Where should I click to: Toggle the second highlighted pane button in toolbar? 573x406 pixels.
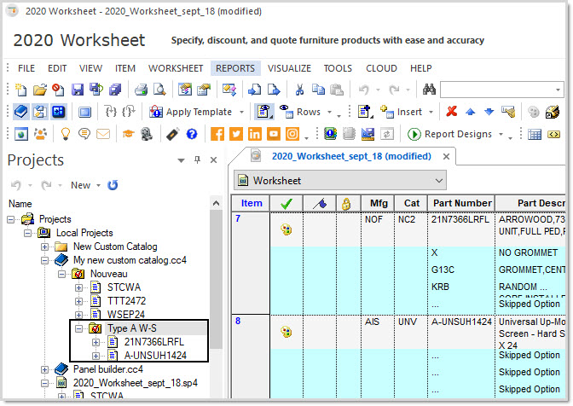tap(39, 112)
